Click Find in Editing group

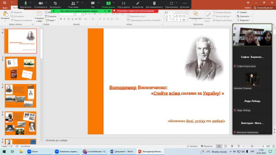click(x=242, y=12)
